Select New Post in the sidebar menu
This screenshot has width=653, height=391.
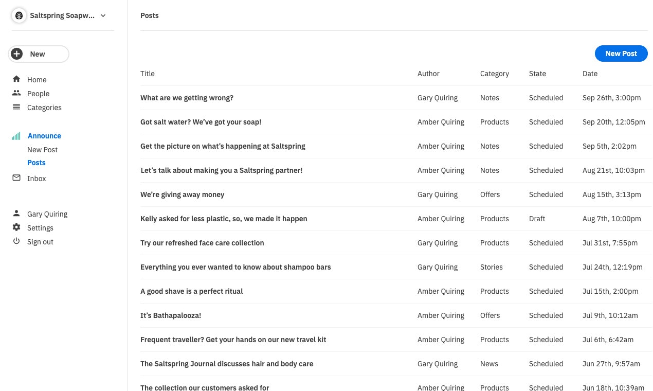[x=42, y=150]
